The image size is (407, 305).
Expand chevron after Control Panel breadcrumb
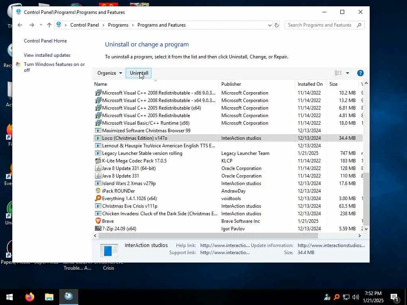pos(104,25)
